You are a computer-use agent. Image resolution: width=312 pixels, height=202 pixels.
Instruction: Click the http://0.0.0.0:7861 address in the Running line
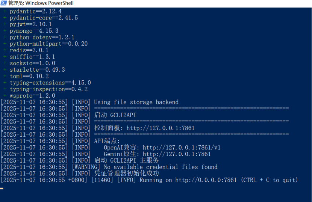click(206, 180)
